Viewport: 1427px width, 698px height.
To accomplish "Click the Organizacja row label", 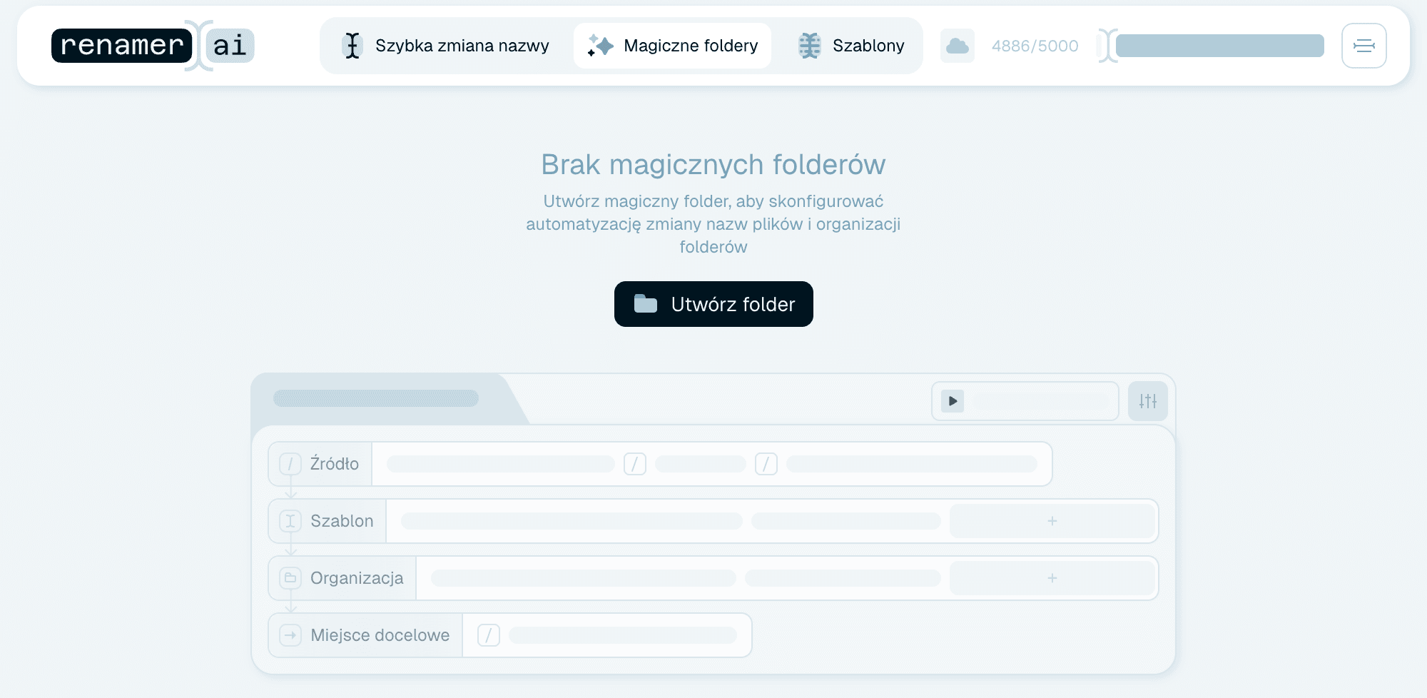I will (x=357, y=578).
